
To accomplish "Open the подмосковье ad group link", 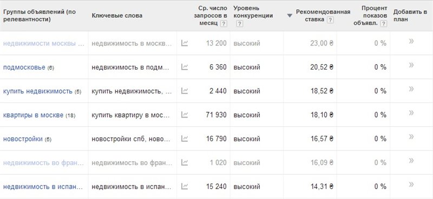I will (x=24, y=67).
